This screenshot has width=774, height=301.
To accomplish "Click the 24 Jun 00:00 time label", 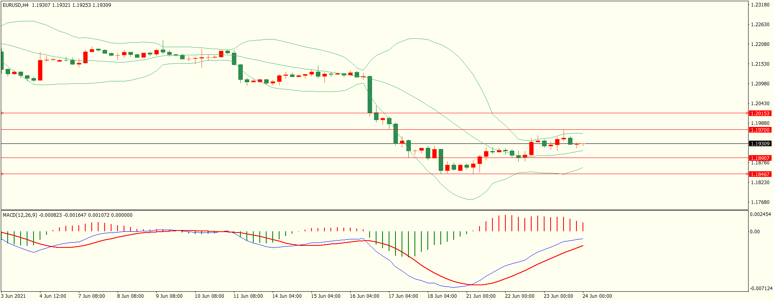I will pyautogui.click(x=597, y=296).
